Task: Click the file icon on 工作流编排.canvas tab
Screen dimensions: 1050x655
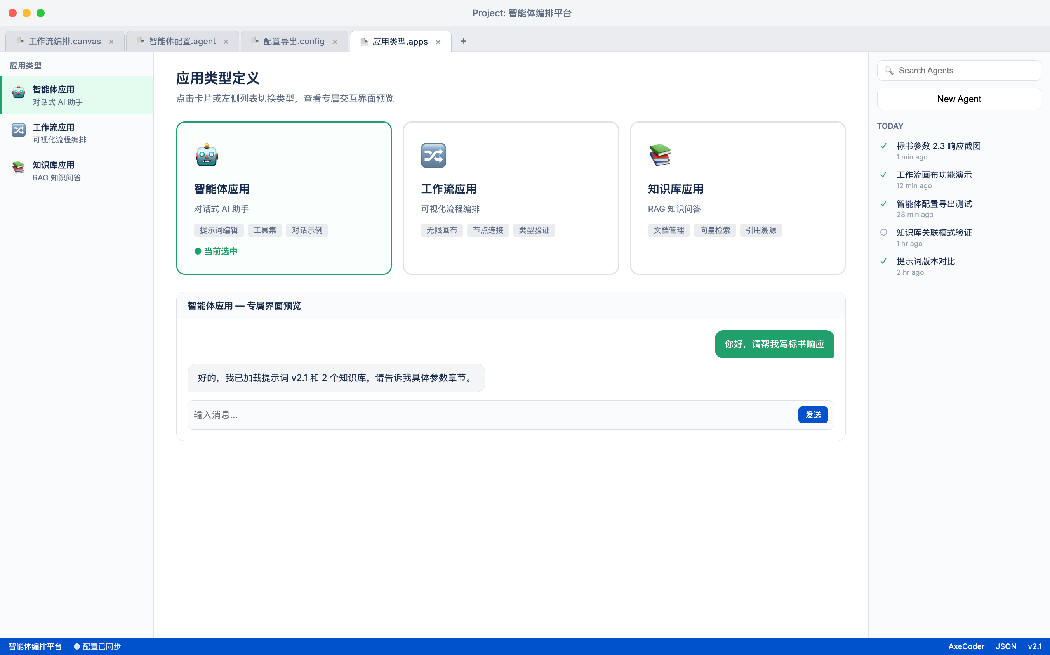Action: pos(19,41)
